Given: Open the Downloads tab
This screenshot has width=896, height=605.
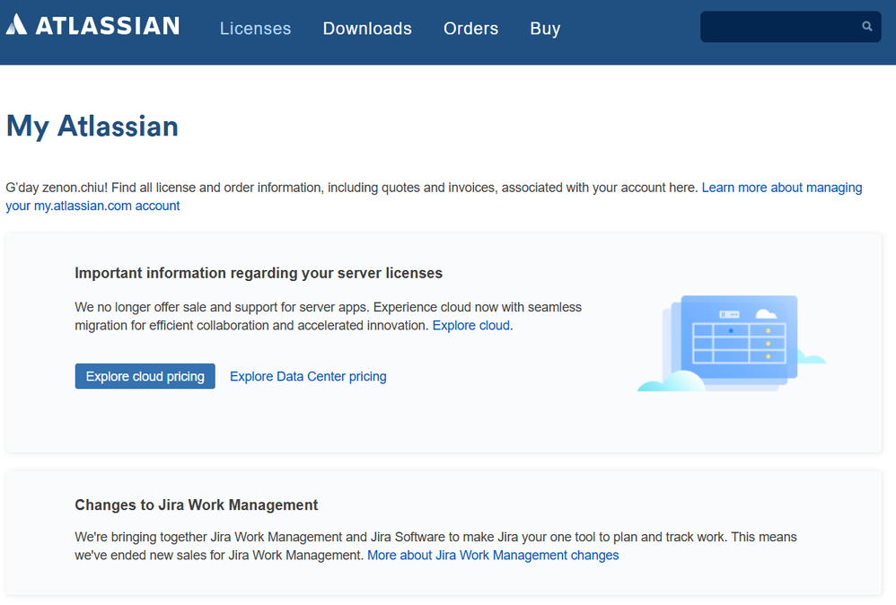Looking at the screenshot, I should [367, 28].
